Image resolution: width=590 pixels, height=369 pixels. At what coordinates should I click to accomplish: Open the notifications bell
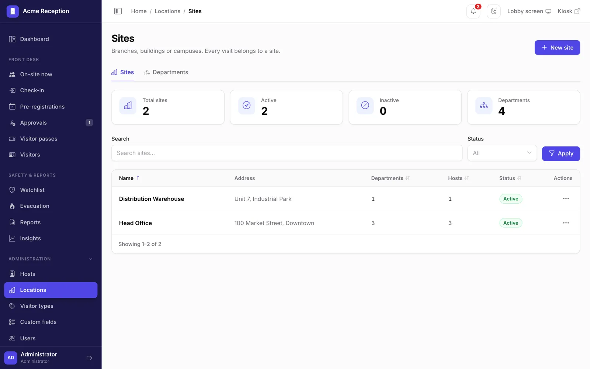[x=473, y=11]
